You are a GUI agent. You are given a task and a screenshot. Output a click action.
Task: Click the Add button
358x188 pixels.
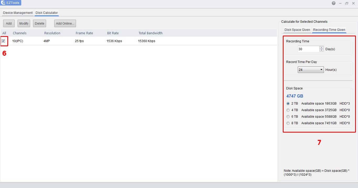point(9,23)
